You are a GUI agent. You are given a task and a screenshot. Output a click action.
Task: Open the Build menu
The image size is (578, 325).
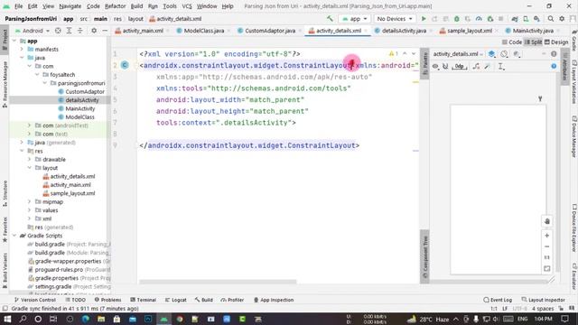(x=136, y=6)
